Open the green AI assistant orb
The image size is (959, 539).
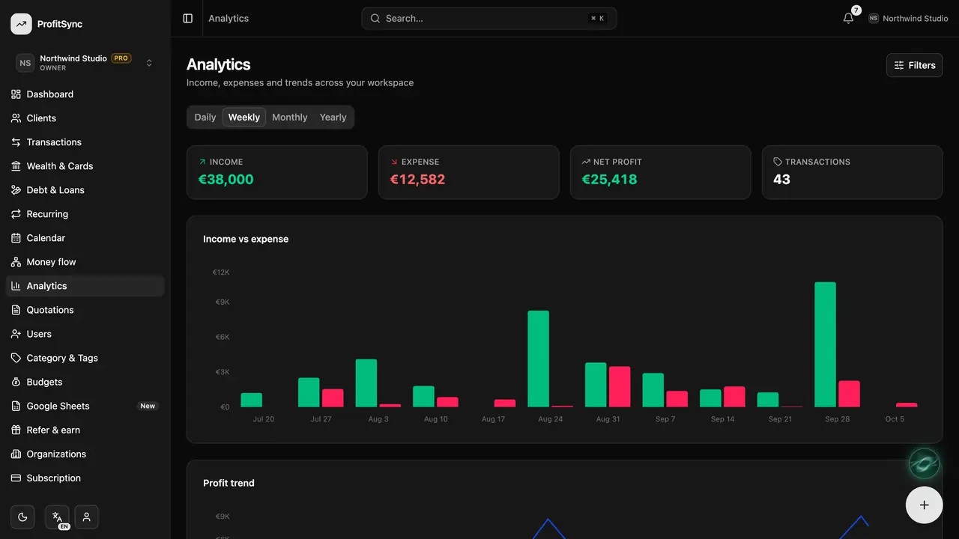tap(924, 464)
